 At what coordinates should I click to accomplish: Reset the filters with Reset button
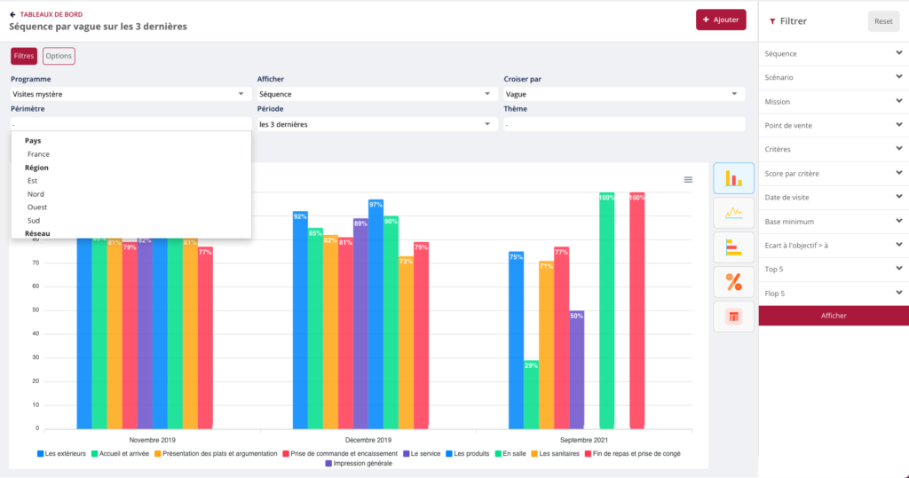tap(882, 21)
